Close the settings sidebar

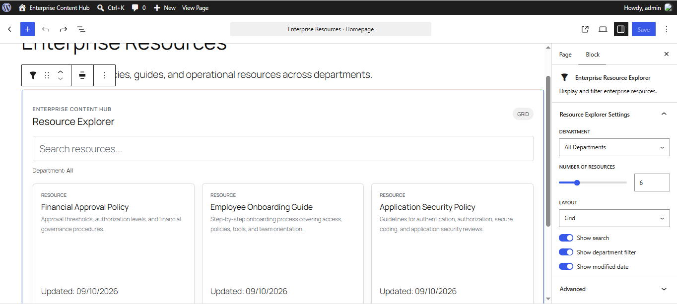tap(667, 54)
